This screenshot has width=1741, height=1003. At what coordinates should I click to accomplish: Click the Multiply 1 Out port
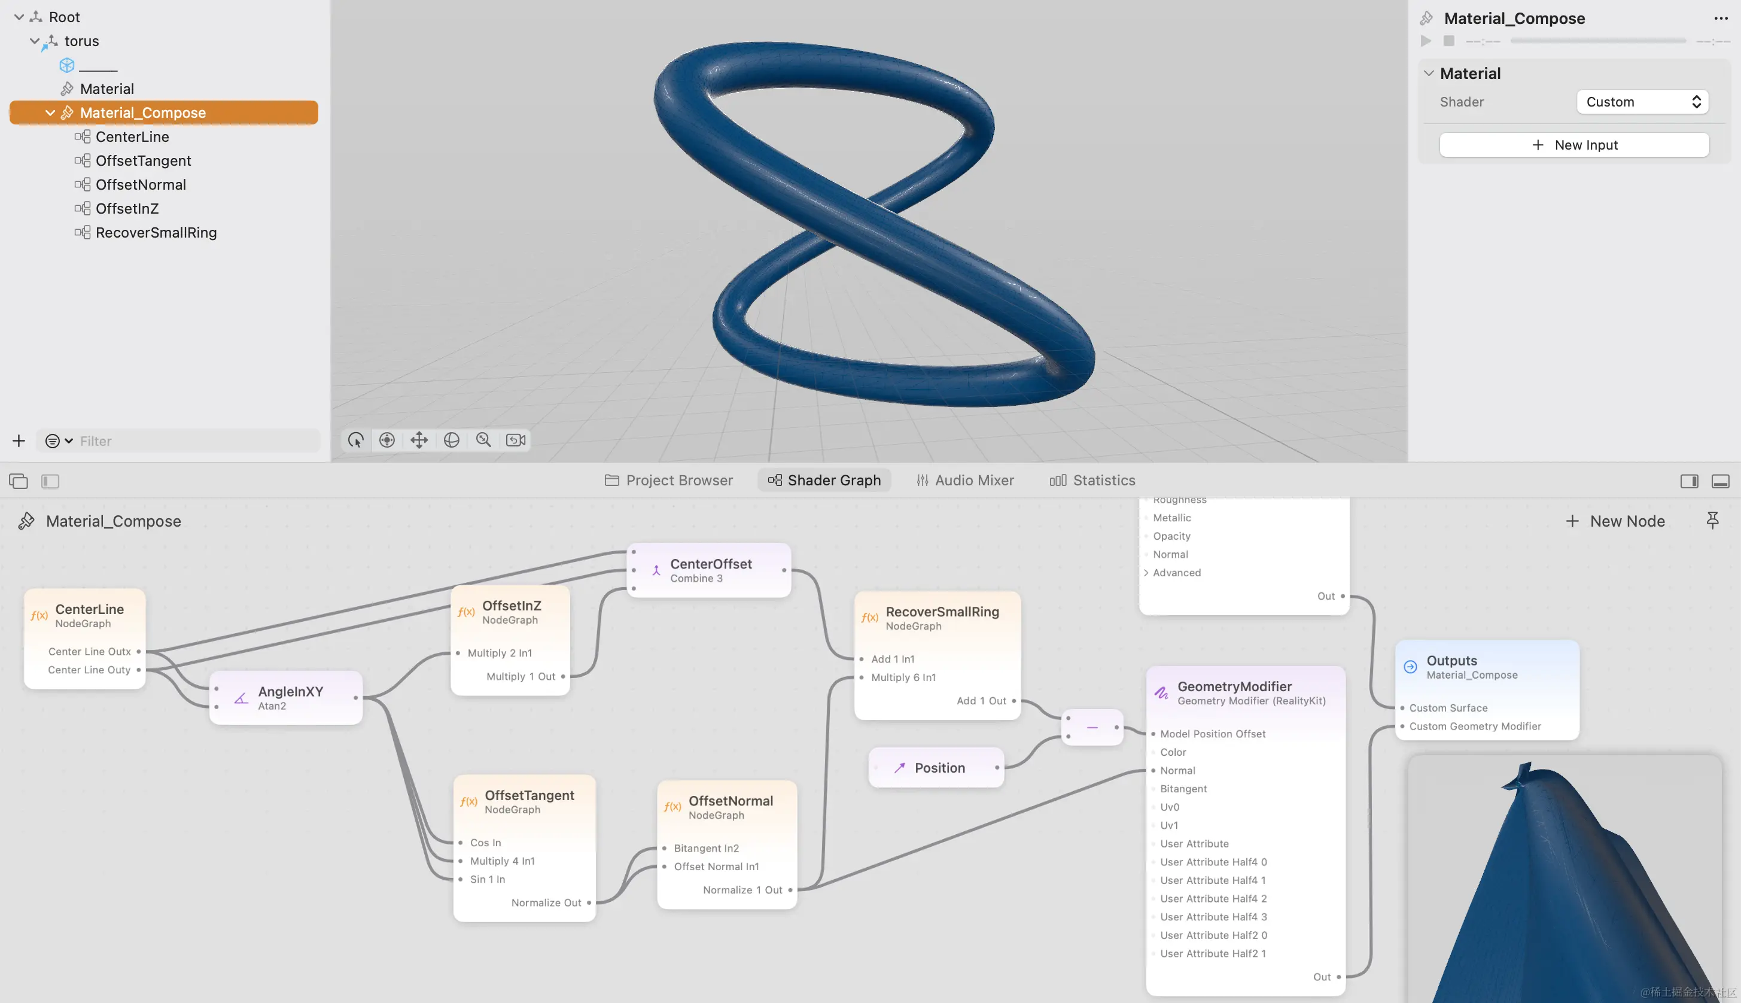pyautogui.click(x=562, y=676)
